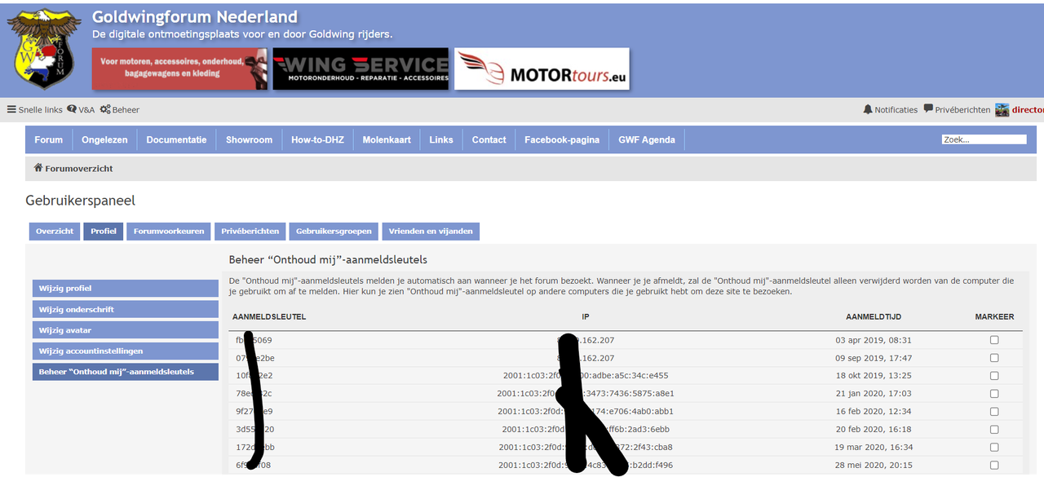Click the Goldwingforum Nederland site title
The width and height of the screenshot is (1044, 477).
195,17
